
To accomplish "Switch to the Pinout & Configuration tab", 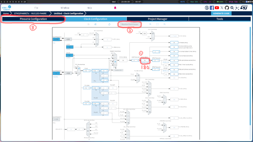I will coord(33,19).
